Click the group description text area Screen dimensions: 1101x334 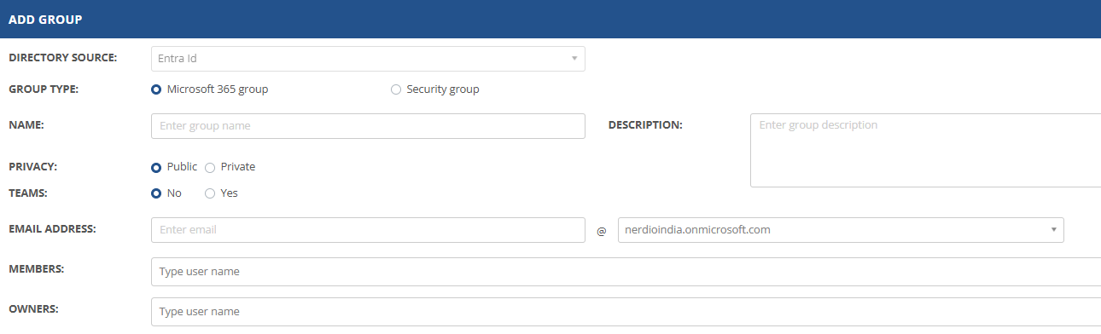925,150
